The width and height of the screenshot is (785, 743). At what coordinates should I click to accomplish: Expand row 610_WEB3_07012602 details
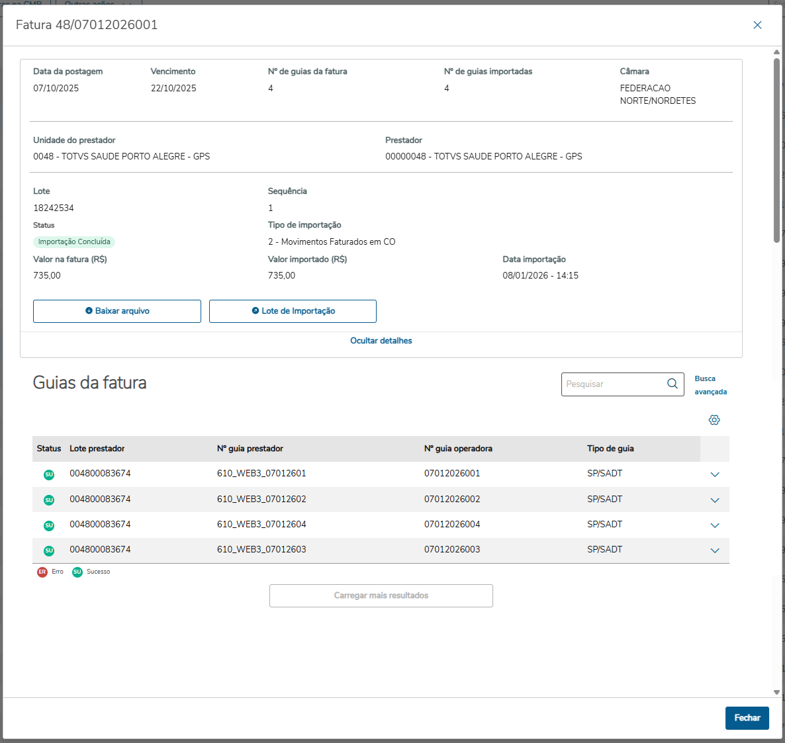tap(714, 500)
